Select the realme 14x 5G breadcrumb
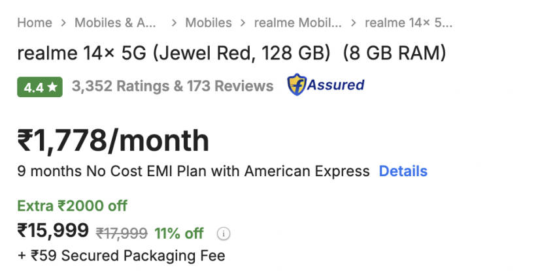 [409, 23]
